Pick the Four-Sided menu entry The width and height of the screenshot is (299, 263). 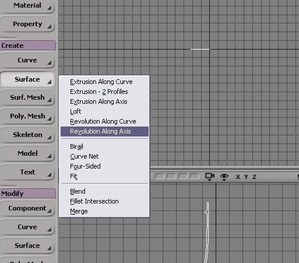(104, 166)
